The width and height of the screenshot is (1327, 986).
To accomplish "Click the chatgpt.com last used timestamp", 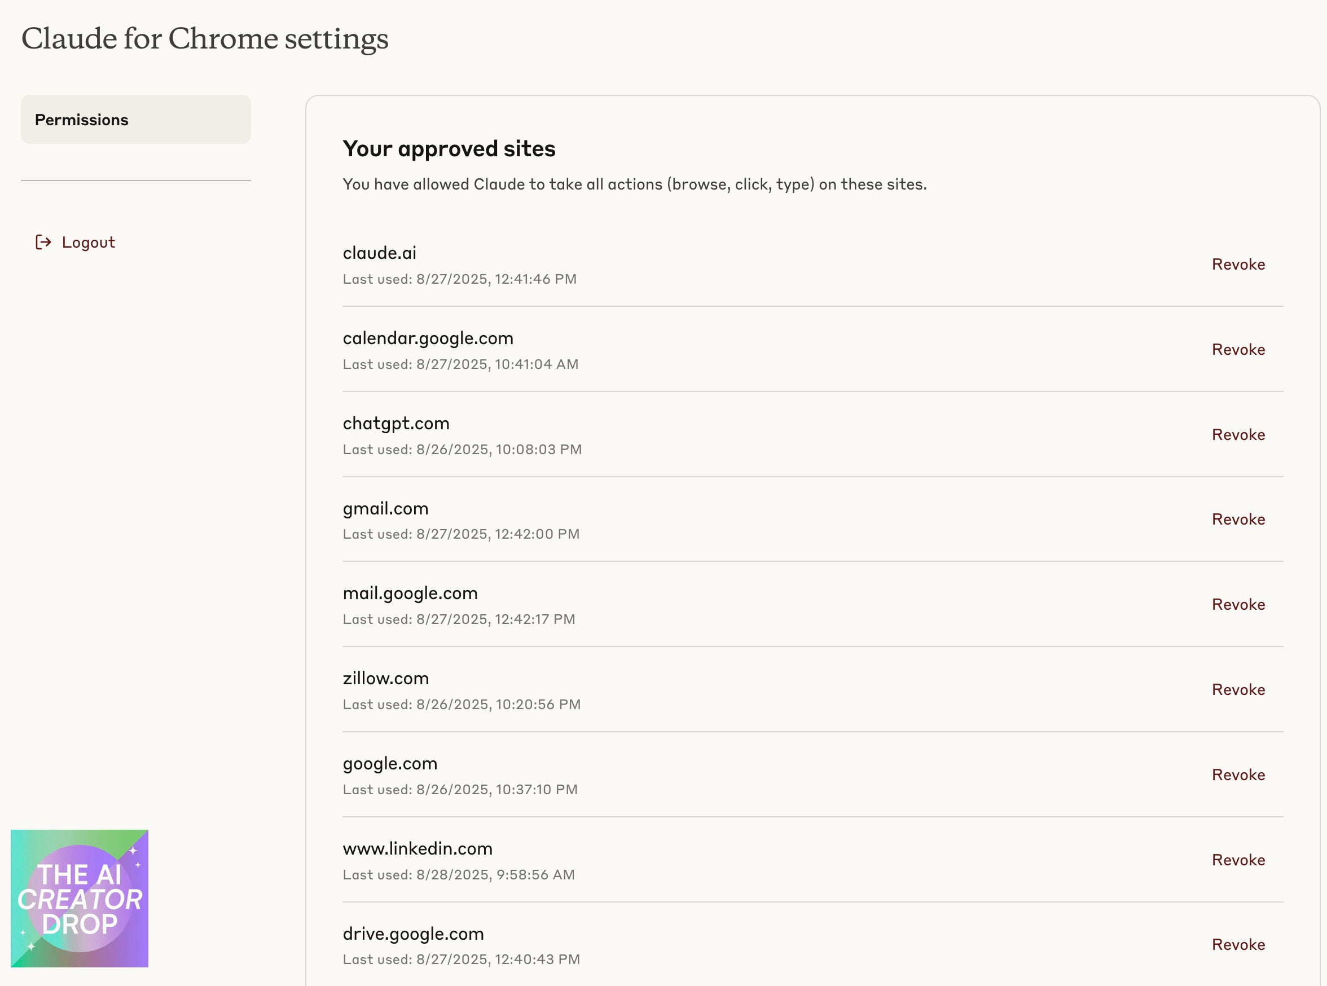I will [462, 450].
